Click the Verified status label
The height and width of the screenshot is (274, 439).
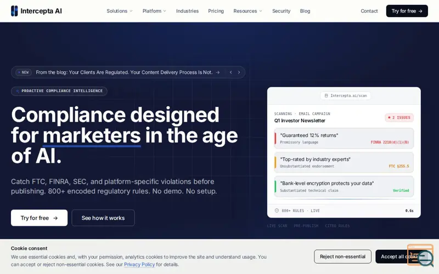click(x=401, y=190)
